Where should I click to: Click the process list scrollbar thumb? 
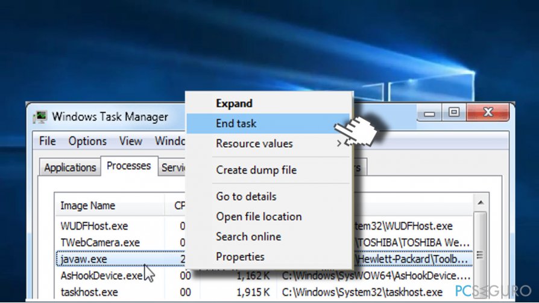tap(481, 256)
